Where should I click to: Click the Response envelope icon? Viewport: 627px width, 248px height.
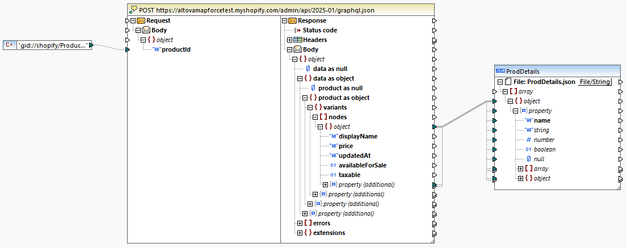[x=292, y=21]
